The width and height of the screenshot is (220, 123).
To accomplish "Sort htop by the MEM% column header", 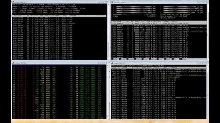I will (x=159, y=22).
